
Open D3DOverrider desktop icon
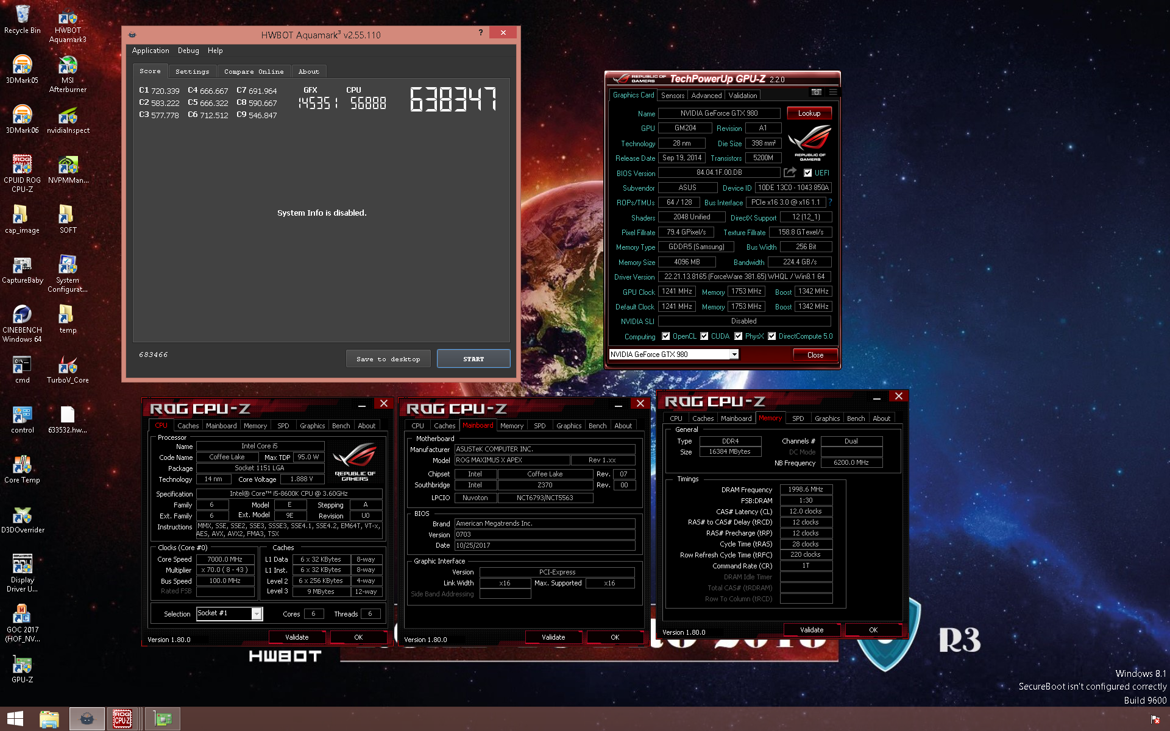[23, 519]
